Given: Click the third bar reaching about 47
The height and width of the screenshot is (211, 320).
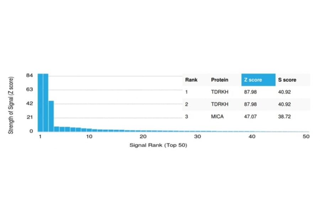Looking at the screenshot, I should (51, 116).
